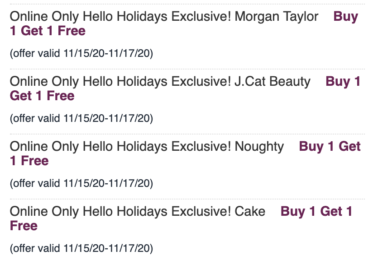Select J.Cat Beauty offer validity dates text

81,118
